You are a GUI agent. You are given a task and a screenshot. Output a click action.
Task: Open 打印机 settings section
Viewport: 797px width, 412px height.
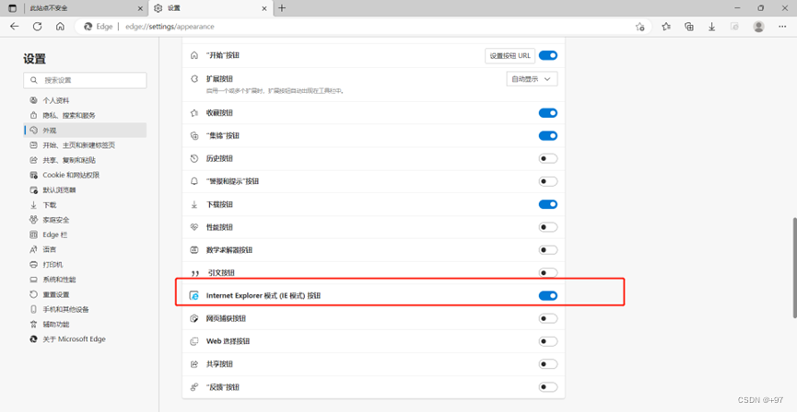[85, 264]
